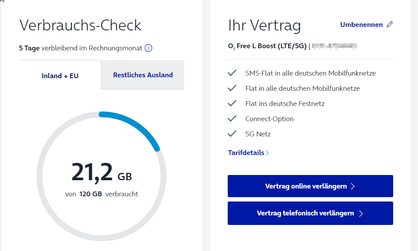
Task: Click the checkmark next to 5G Netz
Action: pos(232,133)
